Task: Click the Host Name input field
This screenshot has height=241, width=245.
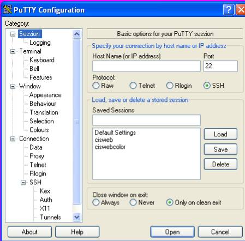Action: [x=146, y=66]
